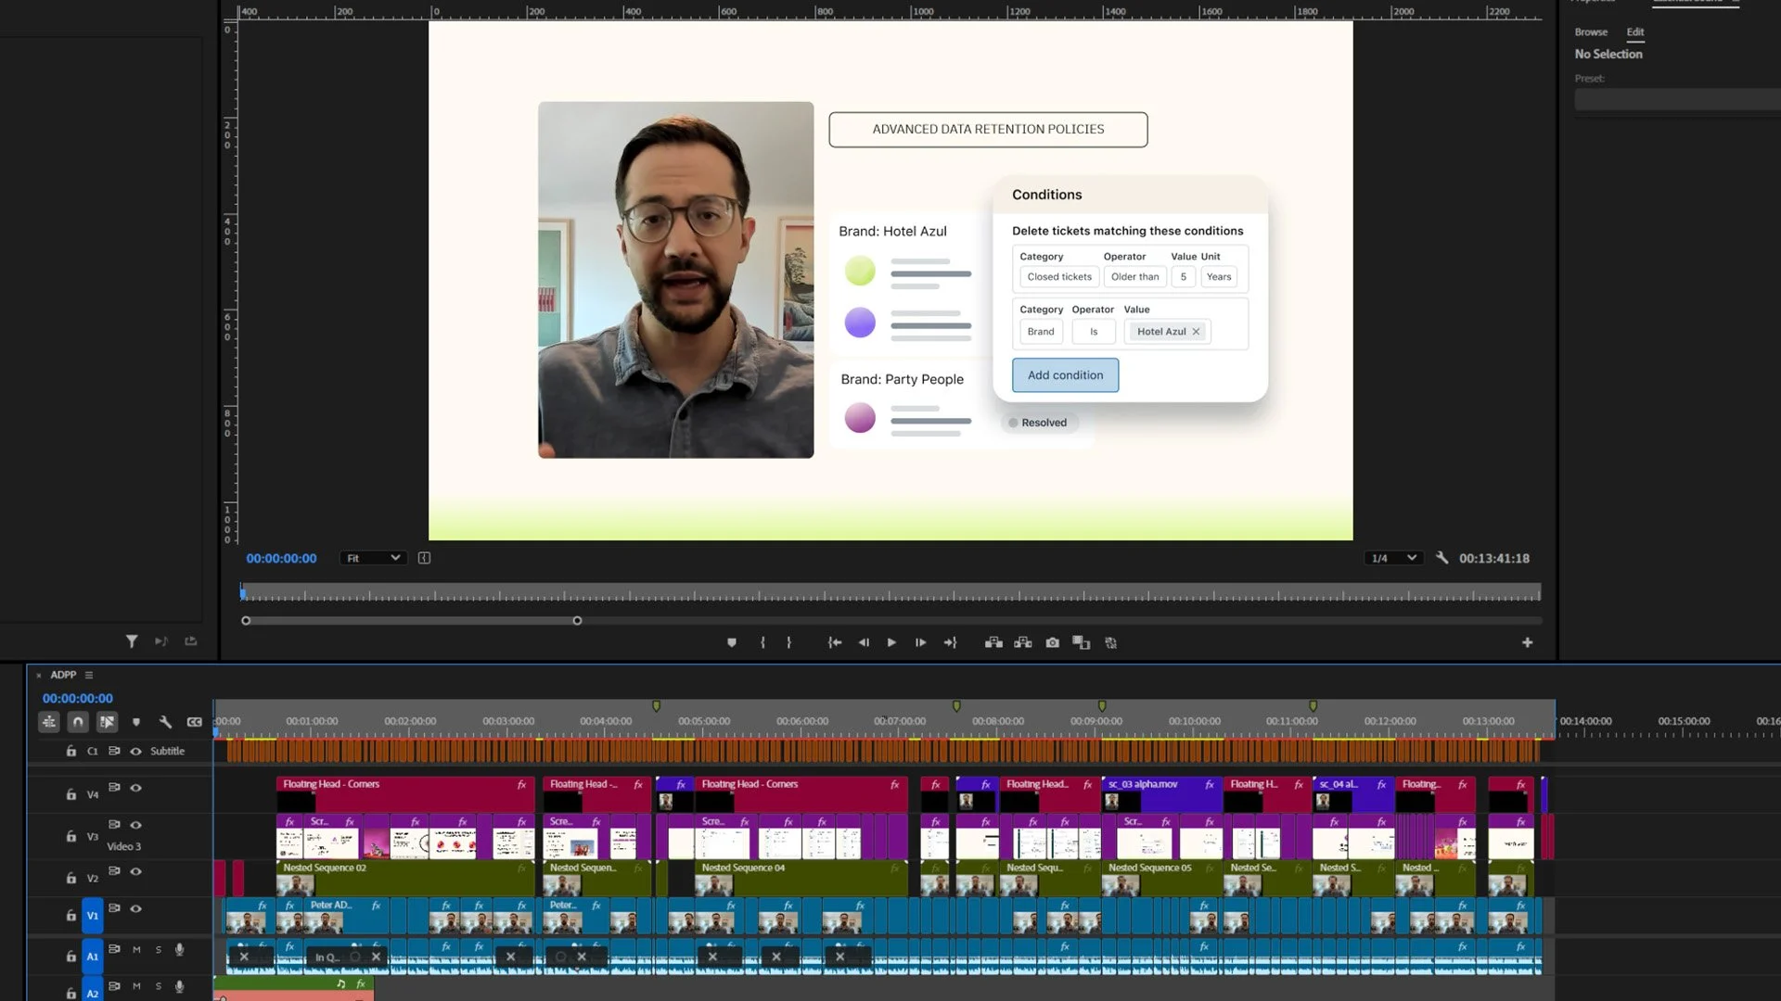Click the captions CC icon in timeline

[x=194, y=722]
